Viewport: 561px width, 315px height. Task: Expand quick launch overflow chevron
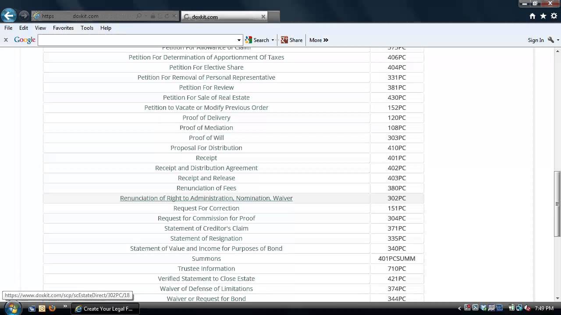click(x=65, y=306)
